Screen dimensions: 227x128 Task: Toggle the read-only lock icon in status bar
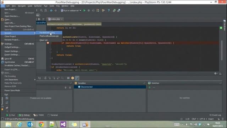[218, 119]
